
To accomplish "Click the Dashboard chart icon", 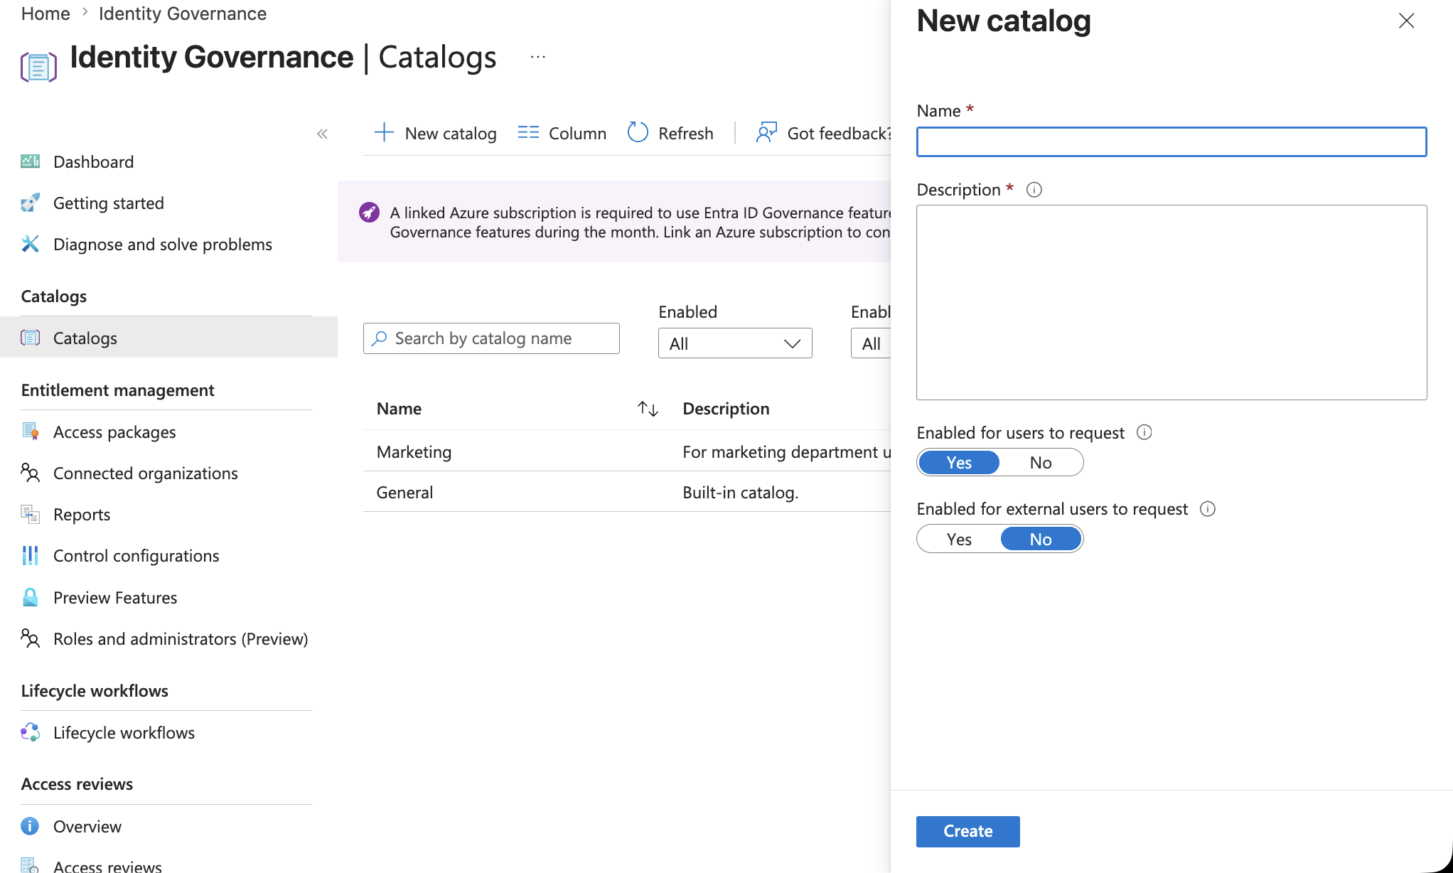I will point(30,161).
